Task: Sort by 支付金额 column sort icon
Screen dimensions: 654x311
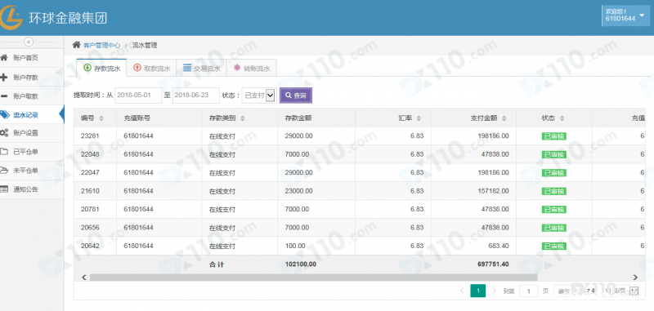Action: 504,118
